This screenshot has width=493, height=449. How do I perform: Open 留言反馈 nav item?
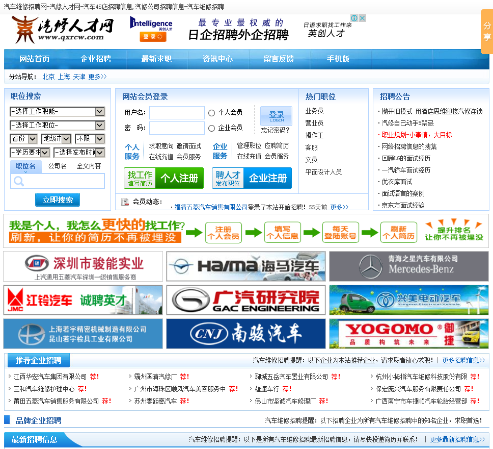coord(279,59)
